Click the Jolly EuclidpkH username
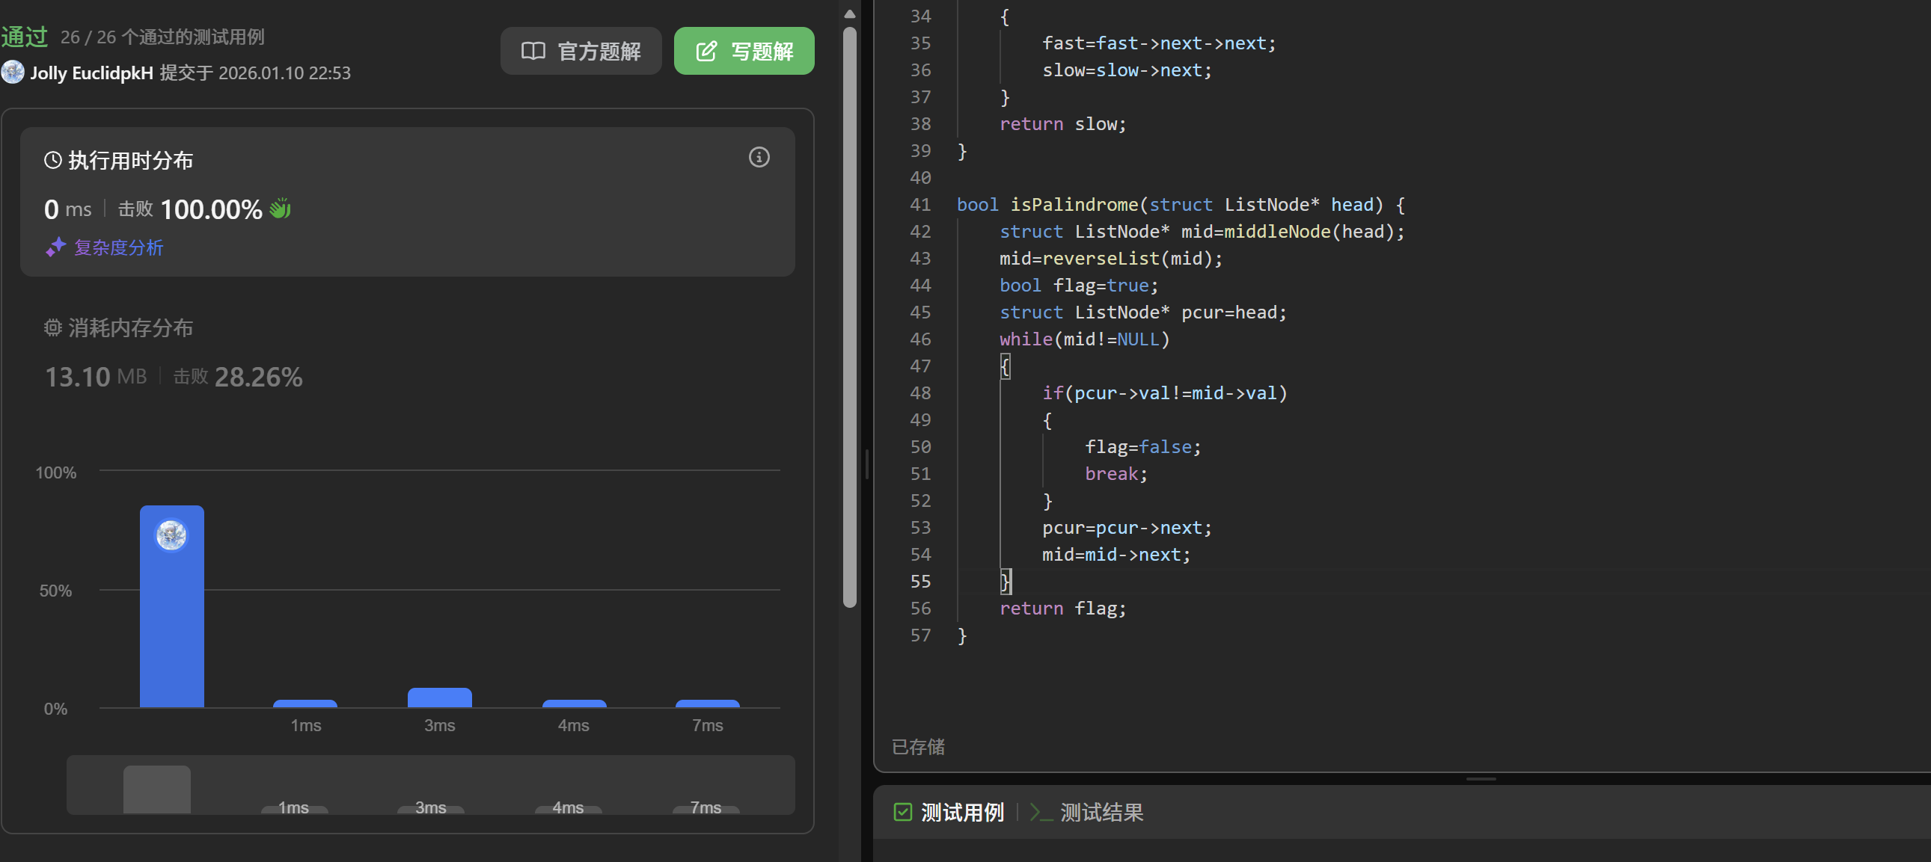 coord(91,73)
